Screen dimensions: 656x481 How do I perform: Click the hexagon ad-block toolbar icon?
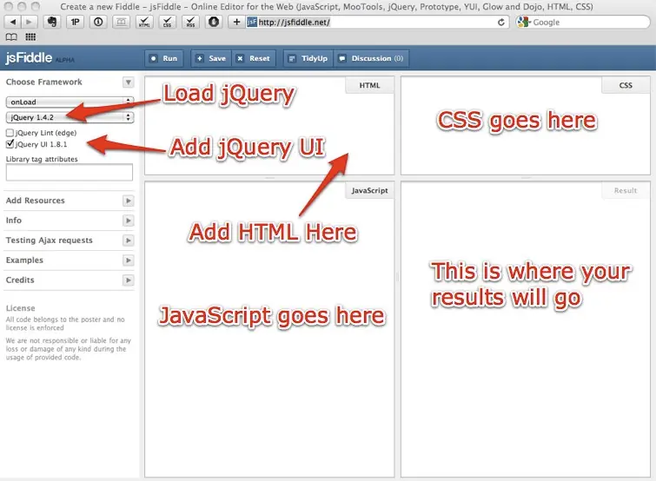tap(214, 23)
